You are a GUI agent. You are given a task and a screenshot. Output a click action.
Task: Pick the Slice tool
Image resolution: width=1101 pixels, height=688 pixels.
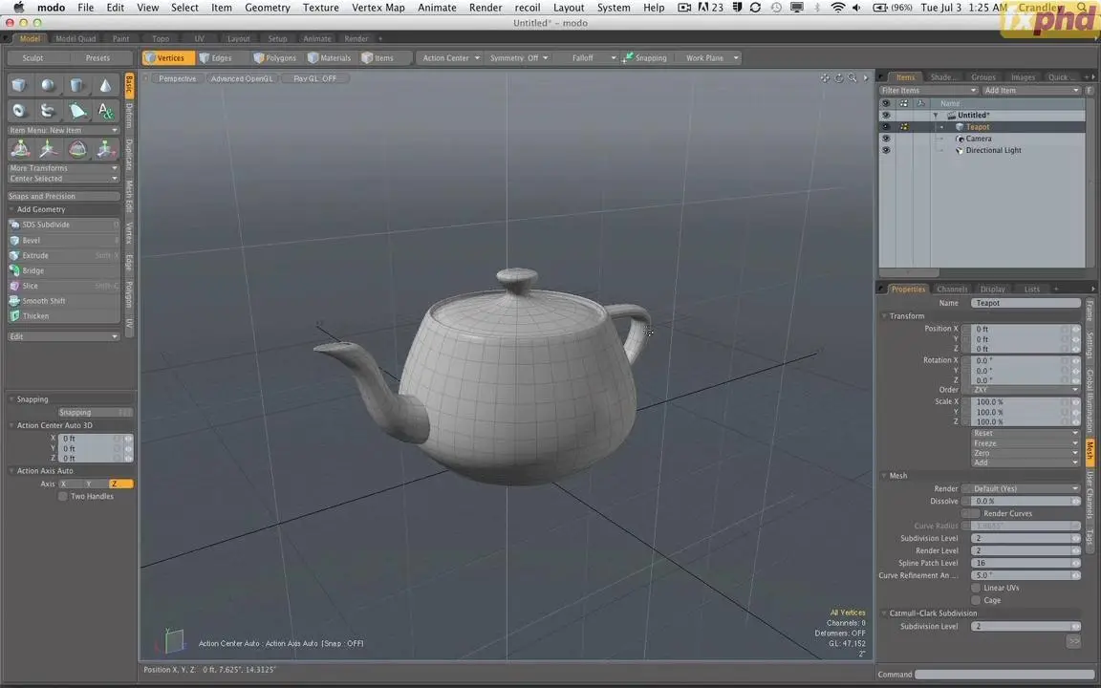pyautogui.click(x=64, y=286)
